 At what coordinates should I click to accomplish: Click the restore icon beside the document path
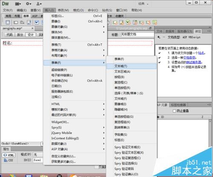(150, 29)
